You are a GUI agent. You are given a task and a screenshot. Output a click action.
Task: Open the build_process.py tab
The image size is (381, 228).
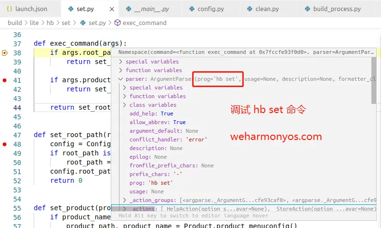coord(337,9)
